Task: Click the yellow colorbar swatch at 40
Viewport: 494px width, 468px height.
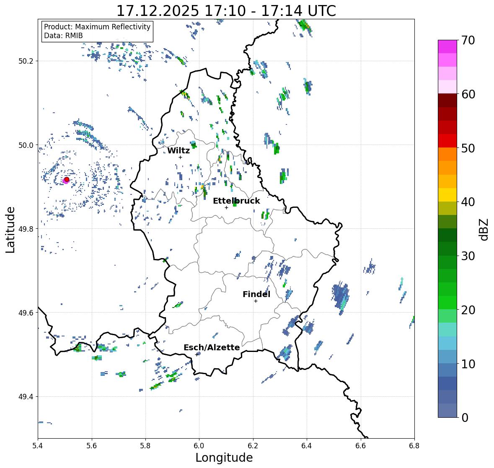Action: tap(447, 195)
